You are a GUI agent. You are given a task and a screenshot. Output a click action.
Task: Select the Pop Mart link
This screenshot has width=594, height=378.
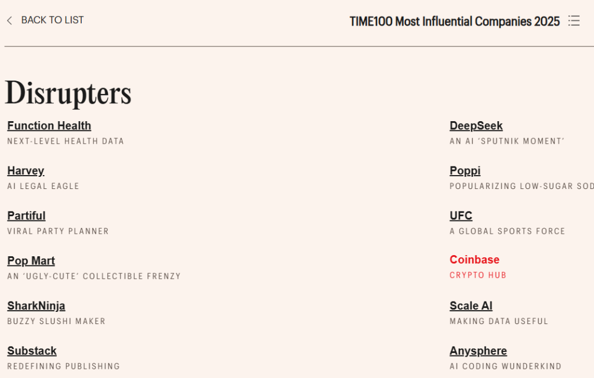click(x=31, y=261)
